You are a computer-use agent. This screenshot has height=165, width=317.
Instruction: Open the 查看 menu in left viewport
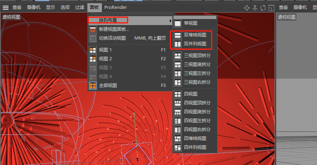[17, 7]
